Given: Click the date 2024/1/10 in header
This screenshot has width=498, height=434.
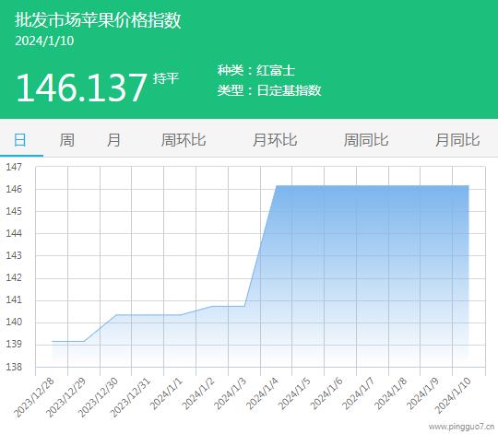Looking at the screenshot, I should tap(44, 41).
